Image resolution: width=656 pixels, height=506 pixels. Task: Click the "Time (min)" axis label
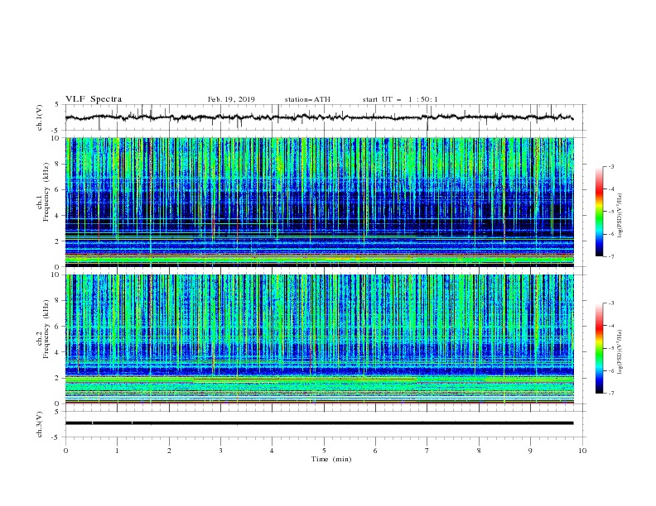tap(331, 459)
